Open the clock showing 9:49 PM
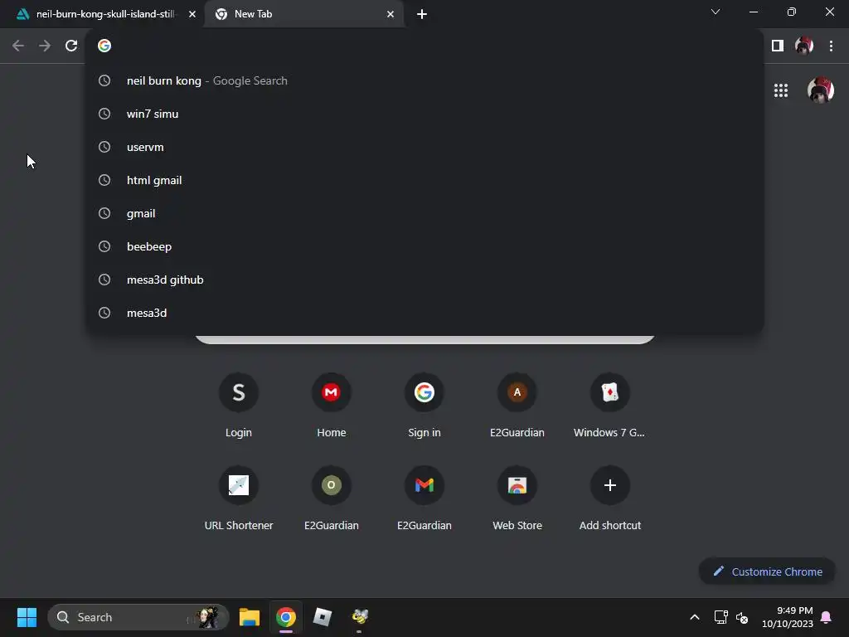849x637 pixels. [788, 617]
